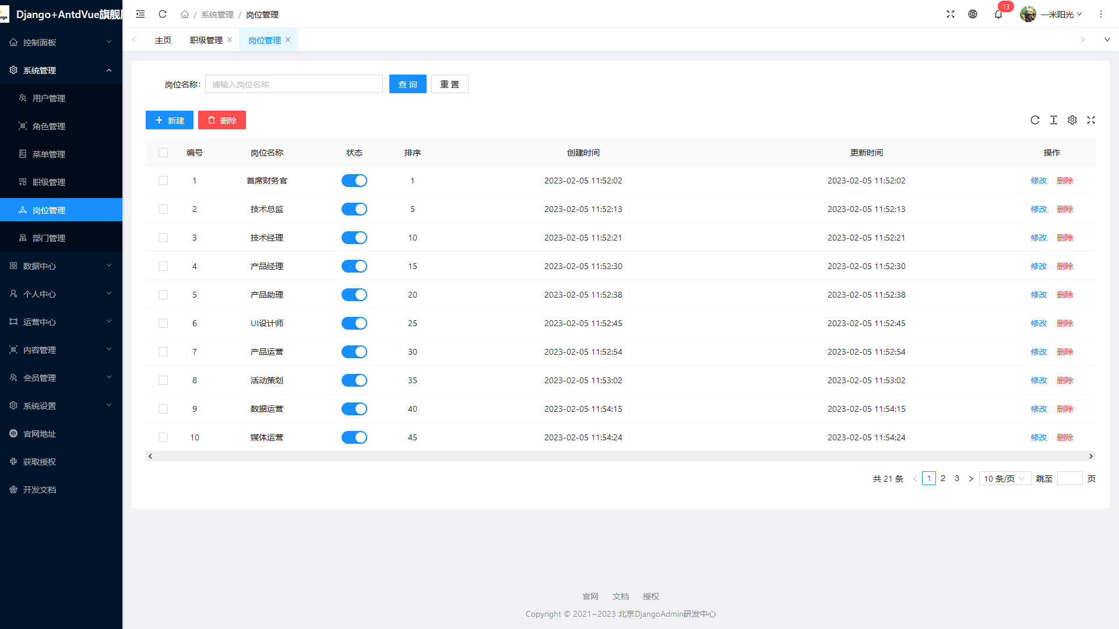Click the language globe icon
This screenshot has height=629, width=1119.
973,15
